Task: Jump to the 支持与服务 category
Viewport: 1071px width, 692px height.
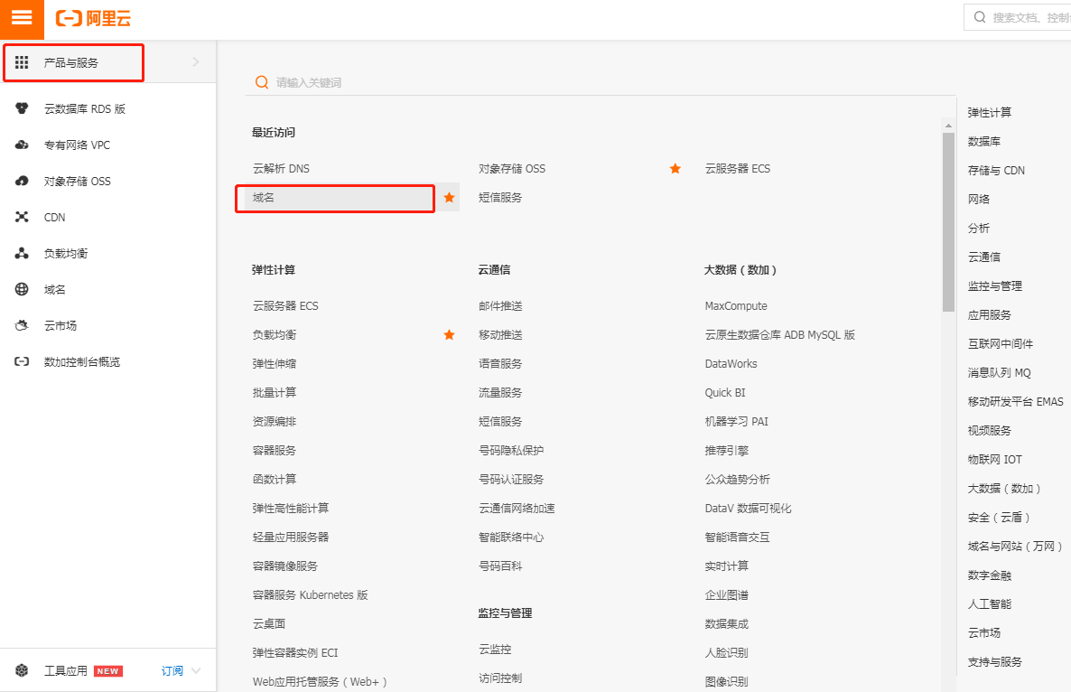Action: tap(994, 661)
